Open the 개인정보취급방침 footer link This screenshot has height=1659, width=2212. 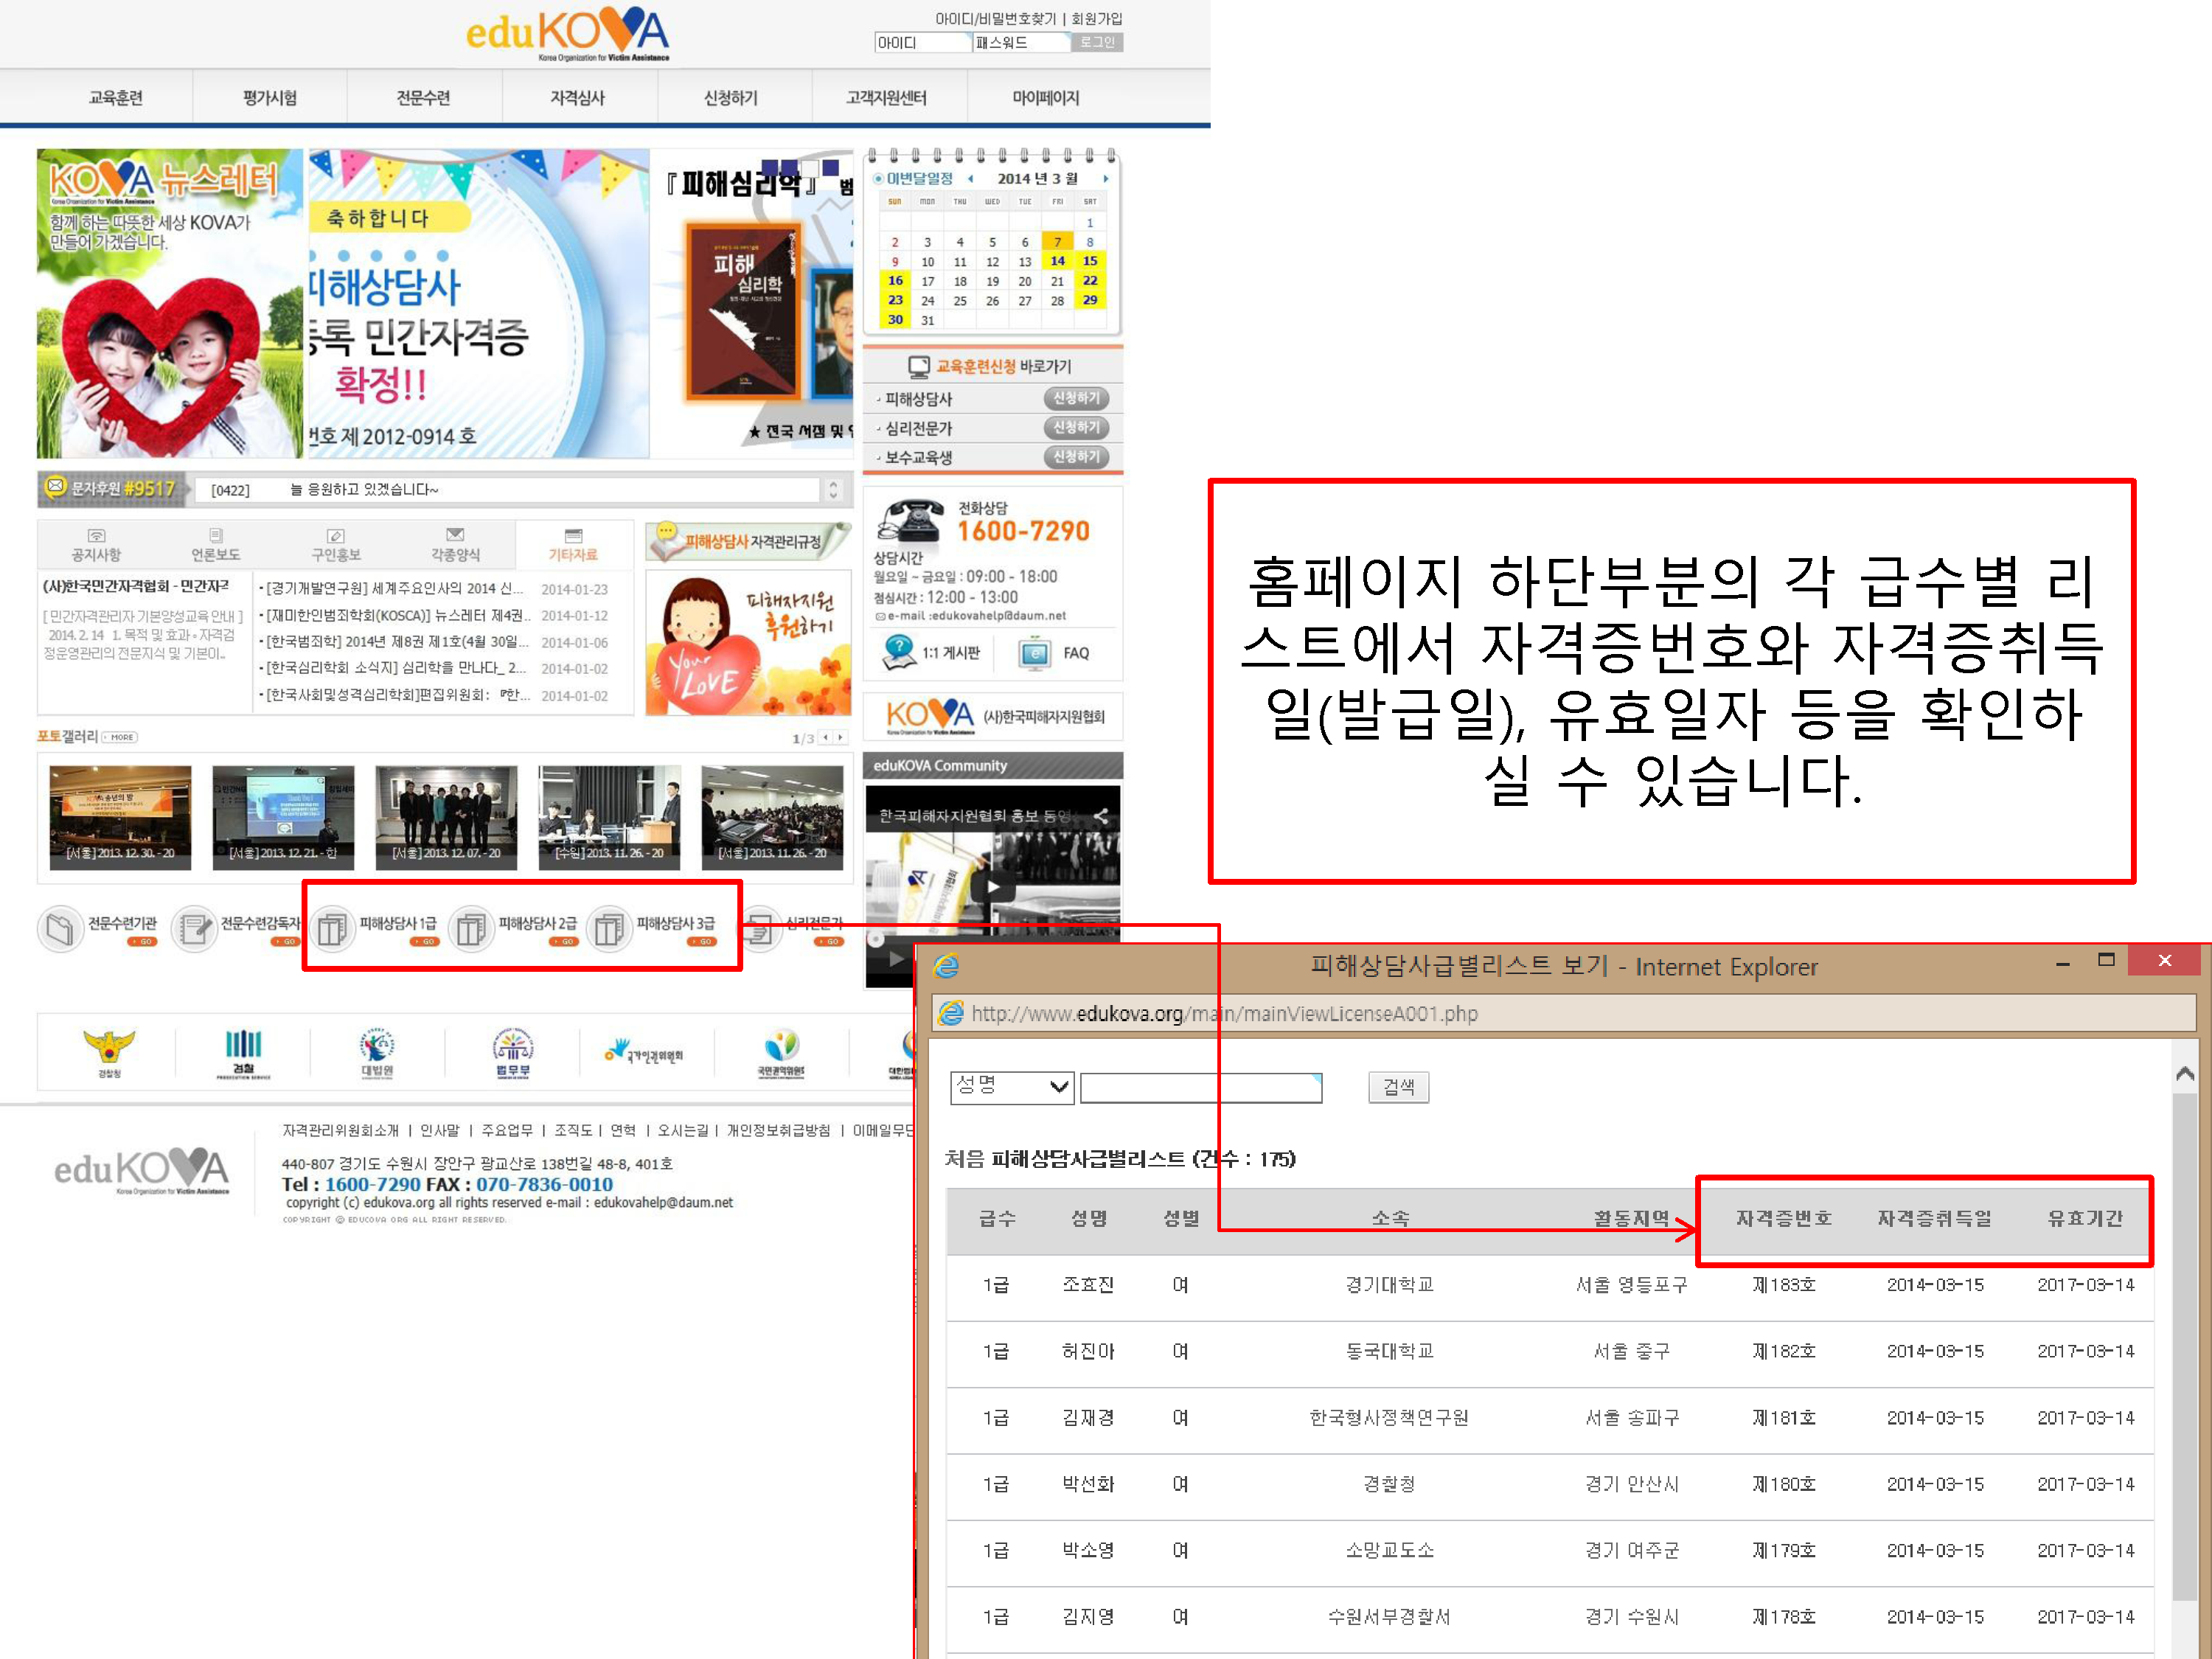778,1130
